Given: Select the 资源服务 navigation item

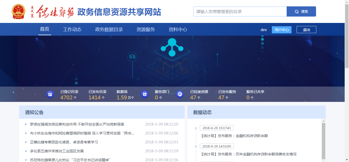Looking at the screenshot, I should (x=146, y=30).
